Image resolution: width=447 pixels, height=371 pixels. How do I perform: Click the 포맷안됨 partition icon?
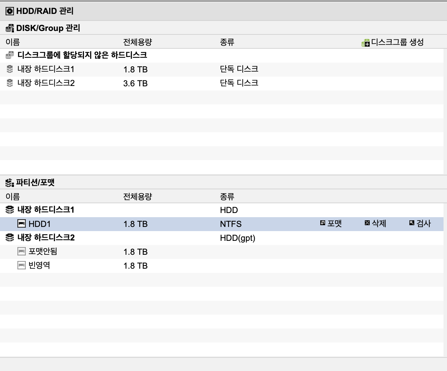pyautogui.click(x=22, y=251)
